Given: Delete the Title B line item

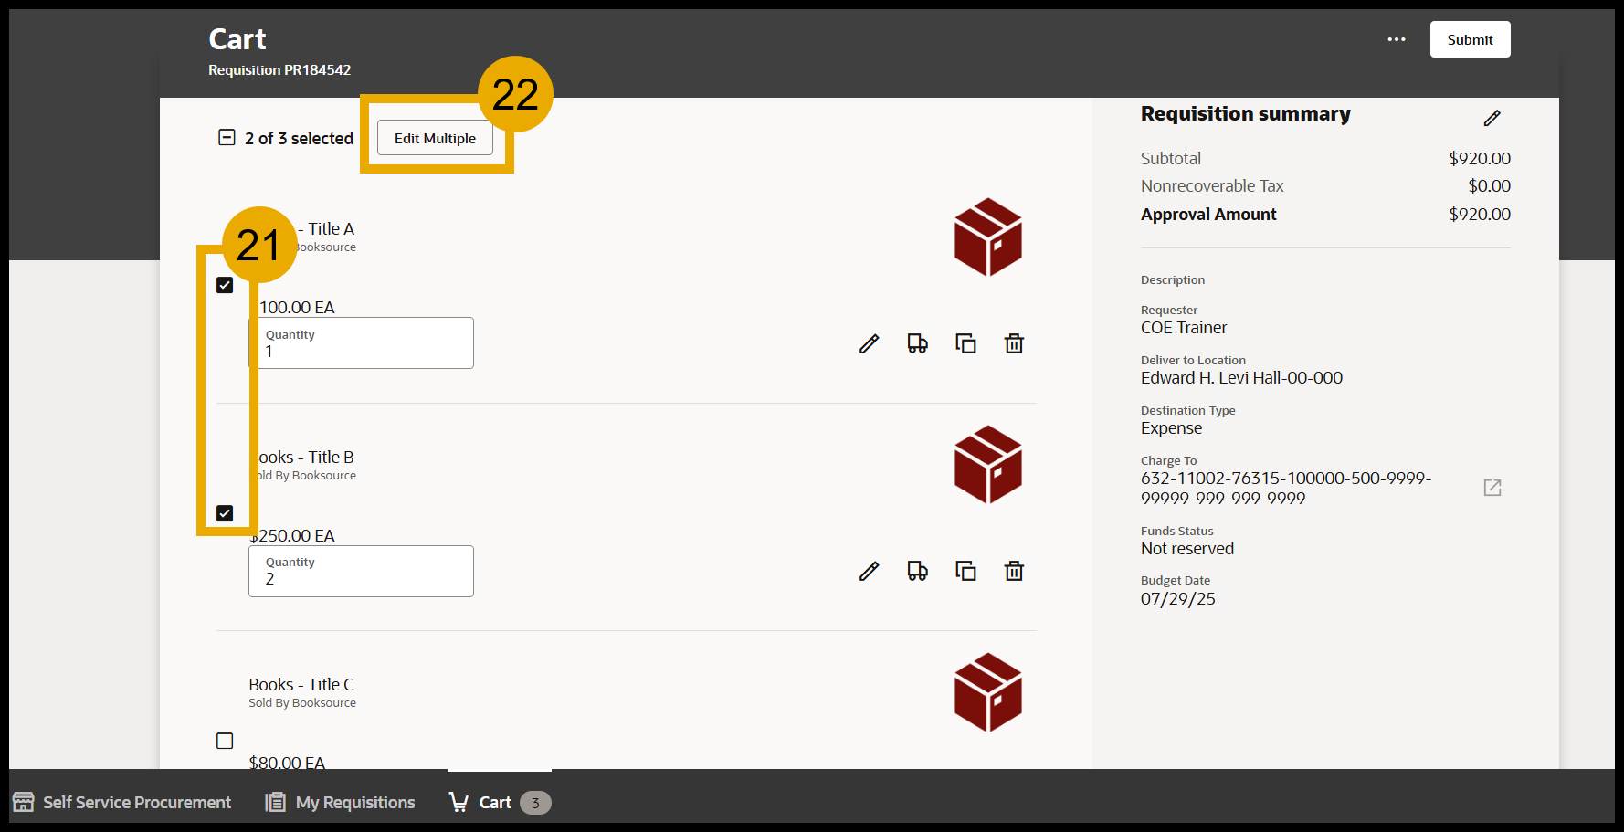Looking at the screenshot, I should point(1014,571).
